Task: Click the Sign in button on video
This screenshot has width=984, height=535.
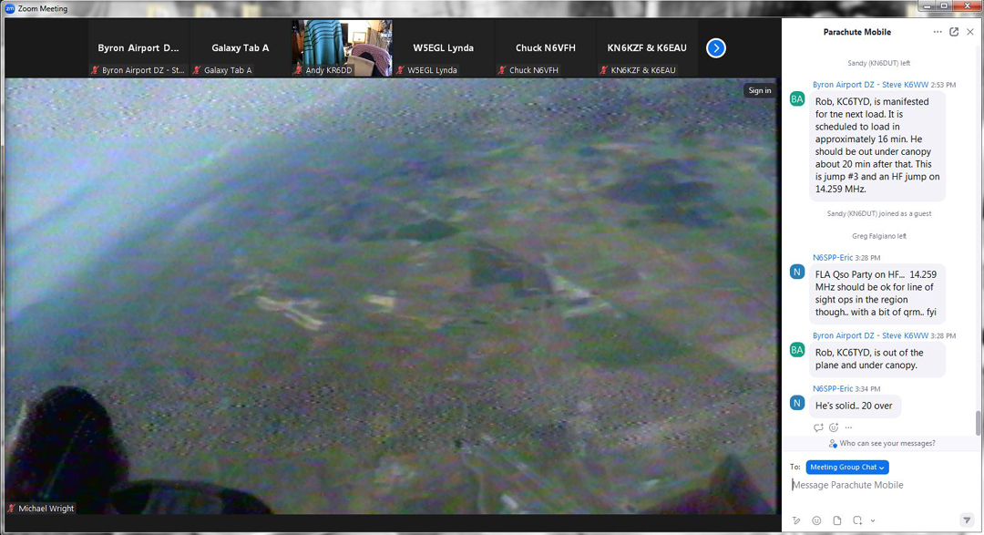Action: (759, 90)
